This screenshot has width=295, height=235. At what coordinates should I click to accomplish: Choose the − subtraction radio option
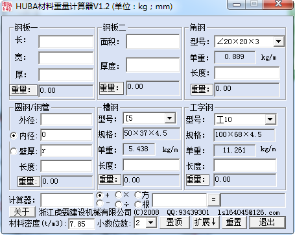(x=100, y=203)
